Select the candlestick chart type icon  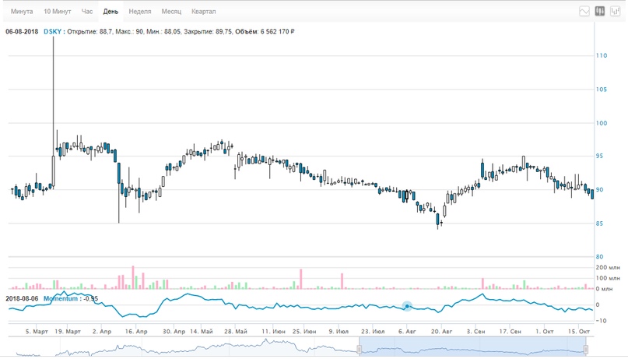tap(600, 12)
